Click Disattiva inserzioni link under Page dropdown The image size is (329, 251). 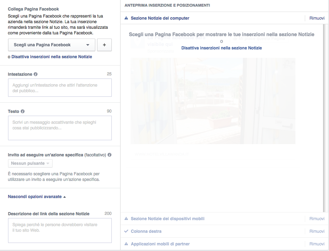[x=52, y=57]
